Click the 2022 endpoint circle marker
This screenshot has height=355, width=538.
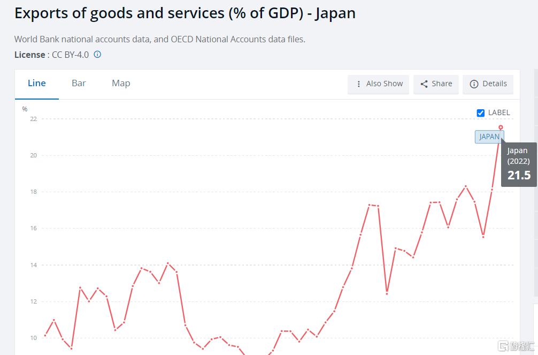(501, 127)
